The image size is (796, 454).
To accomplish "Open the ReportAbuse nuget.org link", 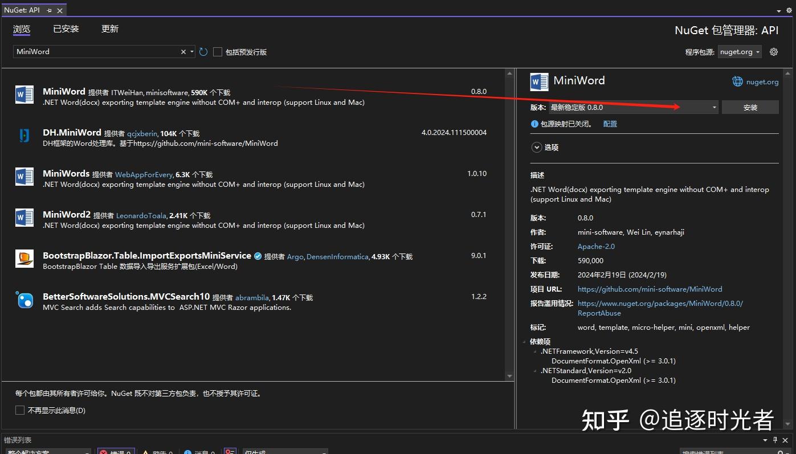I will pyautogui.click(x=660, y=308).
